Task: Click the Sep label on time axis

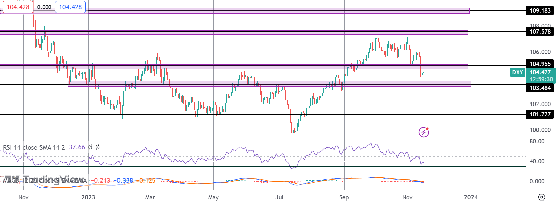Action: (x=344, y=197)
